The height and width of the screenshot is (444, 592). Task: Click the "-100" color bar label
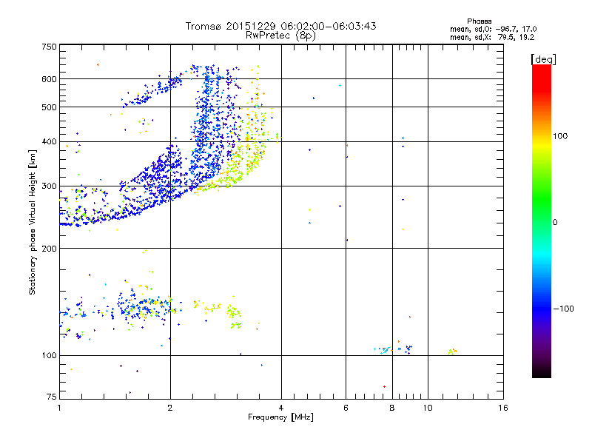pos(564,309)
